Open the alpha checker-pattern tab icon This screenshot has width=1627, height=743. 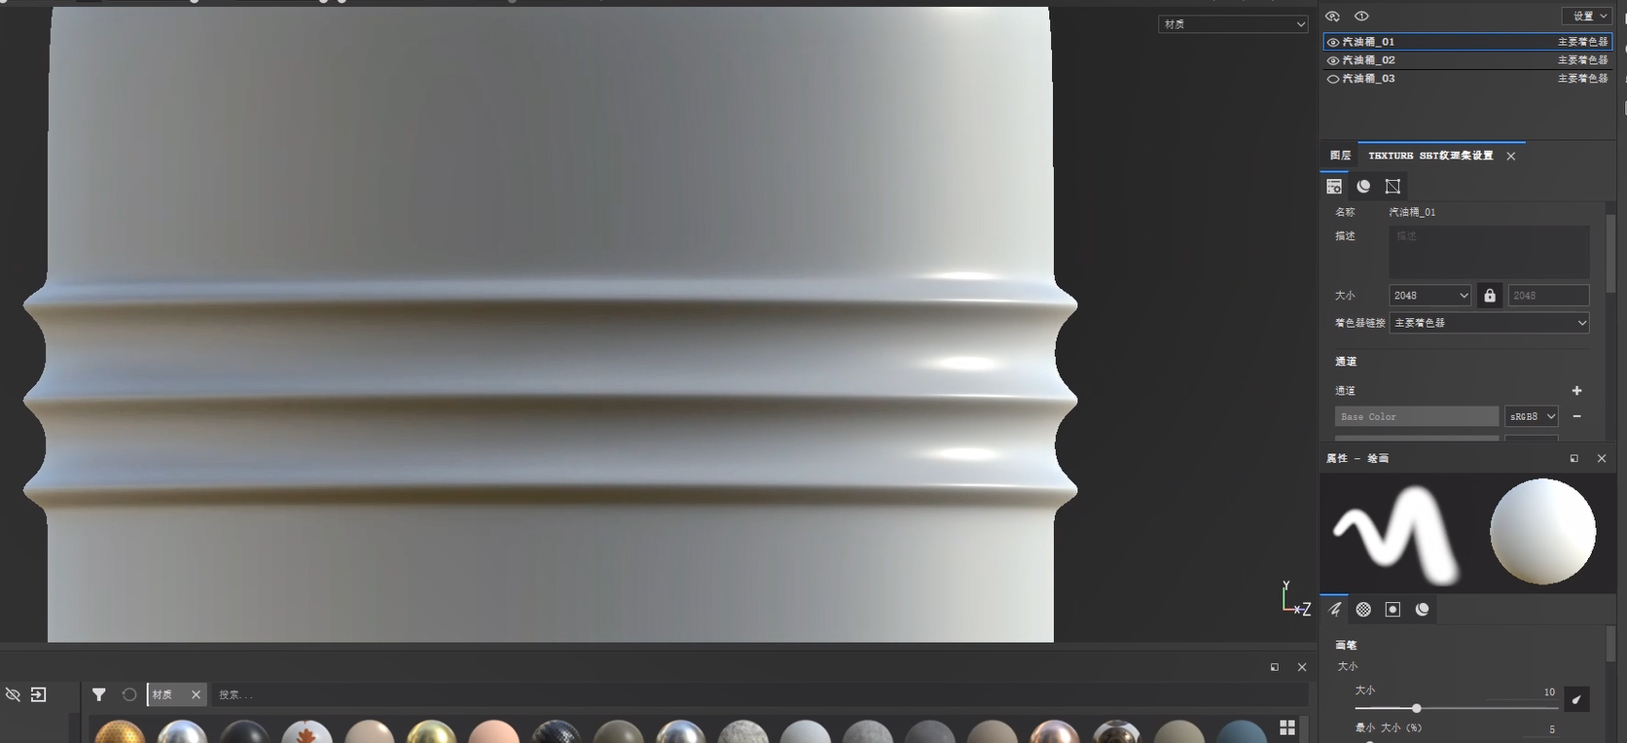(1363, 609)
